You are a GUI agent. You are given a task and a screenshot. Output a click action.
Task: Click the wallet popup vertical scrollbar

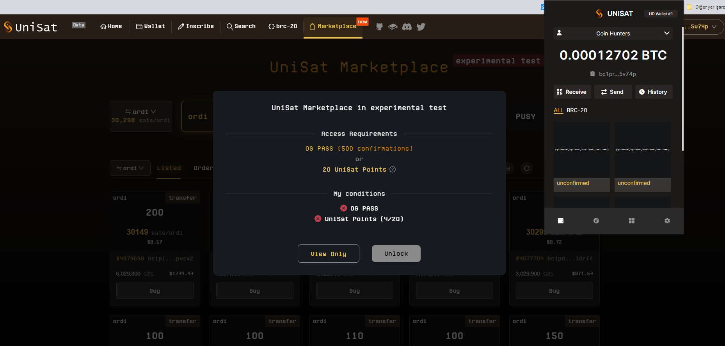coord(682,89)
